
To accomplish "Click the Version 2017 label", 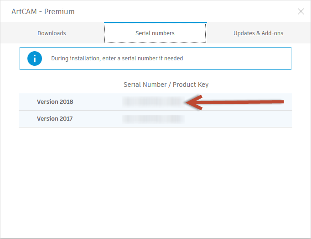I will pyautogui.click(x=55, y=119).
